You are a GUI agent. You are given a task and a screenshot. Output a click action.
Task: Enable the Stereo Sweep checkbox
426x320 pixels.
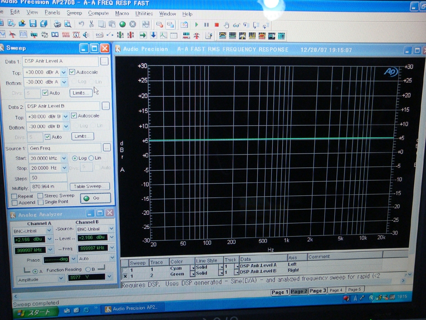point(40,195)
